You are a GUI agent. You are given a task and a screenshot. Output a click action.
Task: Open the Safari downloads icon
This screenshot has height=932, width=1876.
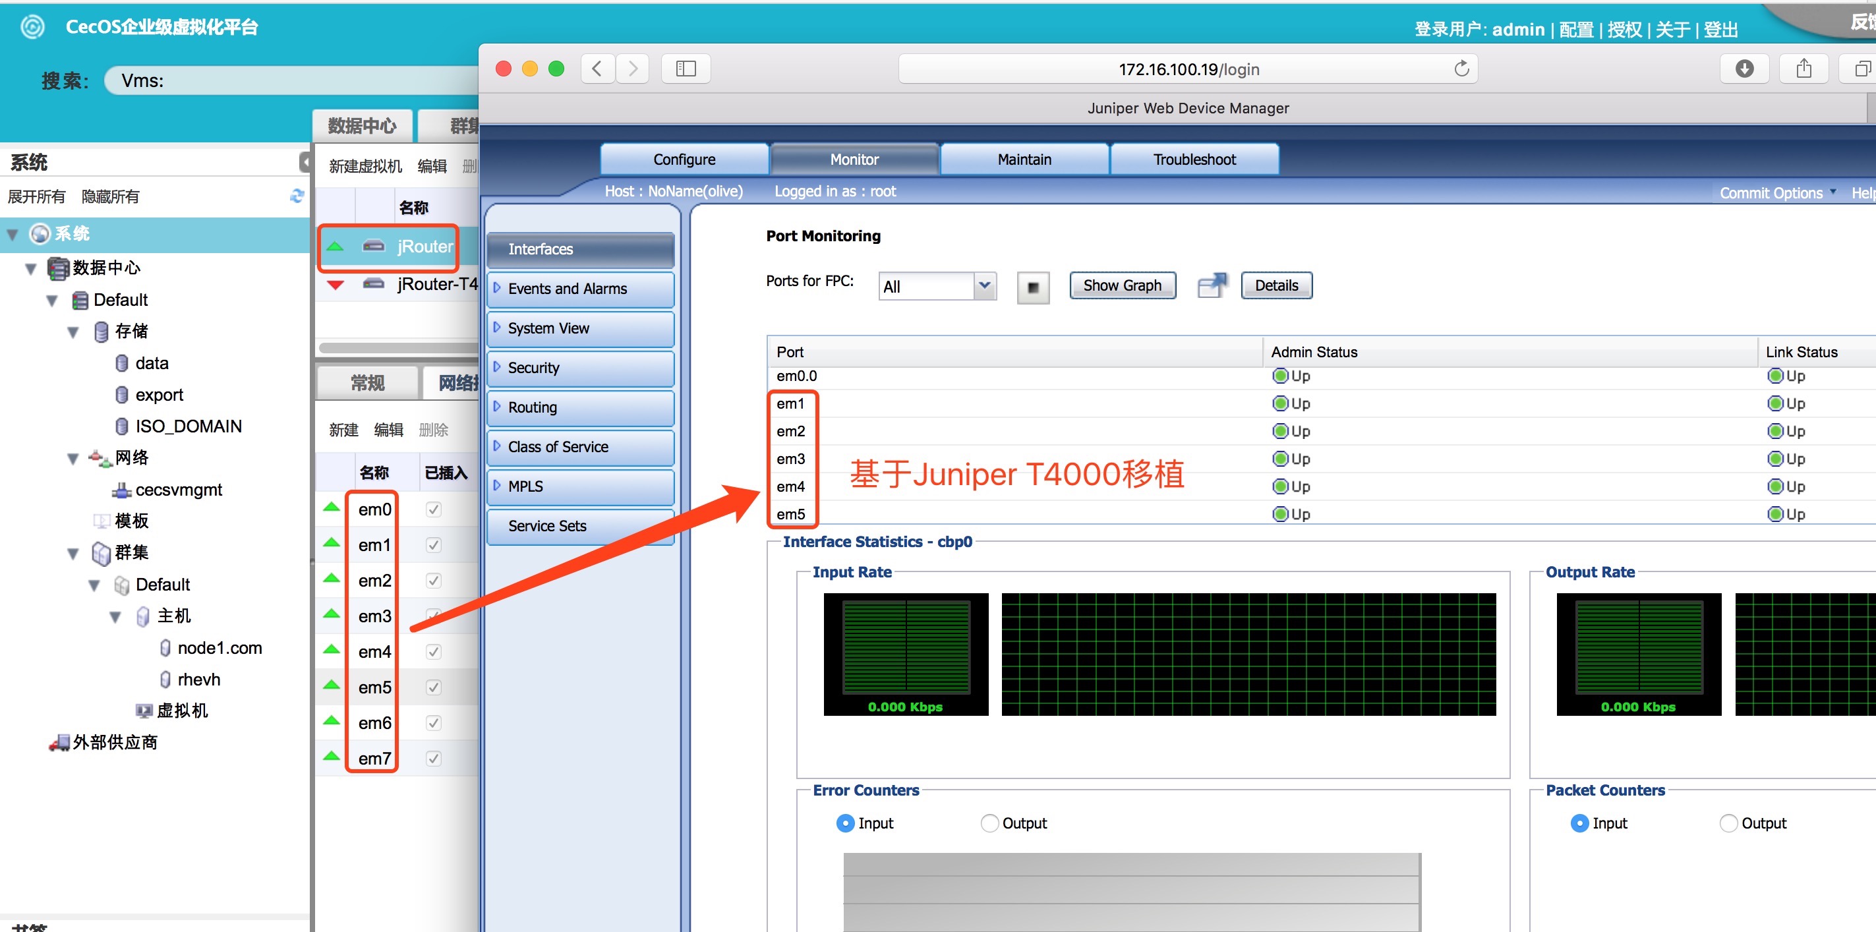pos(1744,69)
